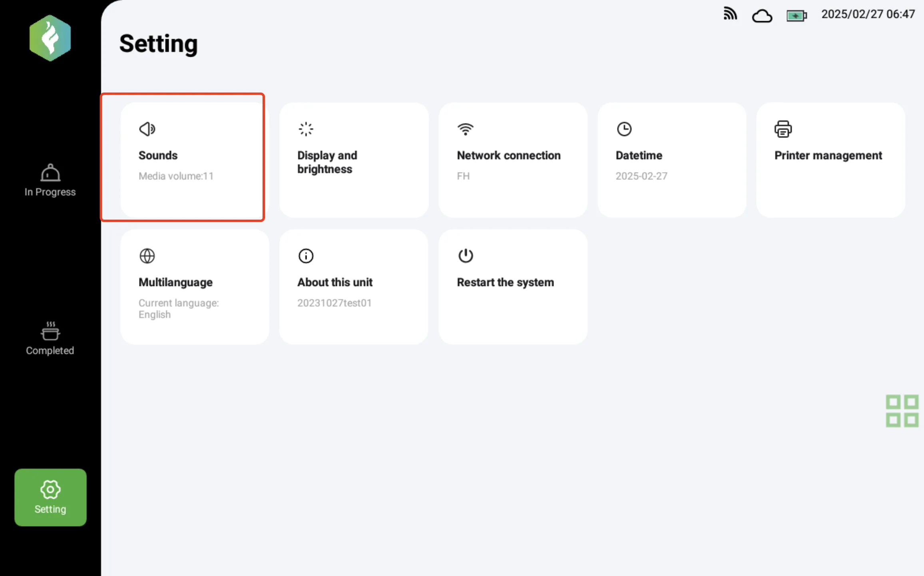
Task: Click the signal feed status icon
Action: pyautogui.click(x=730, y=14)
